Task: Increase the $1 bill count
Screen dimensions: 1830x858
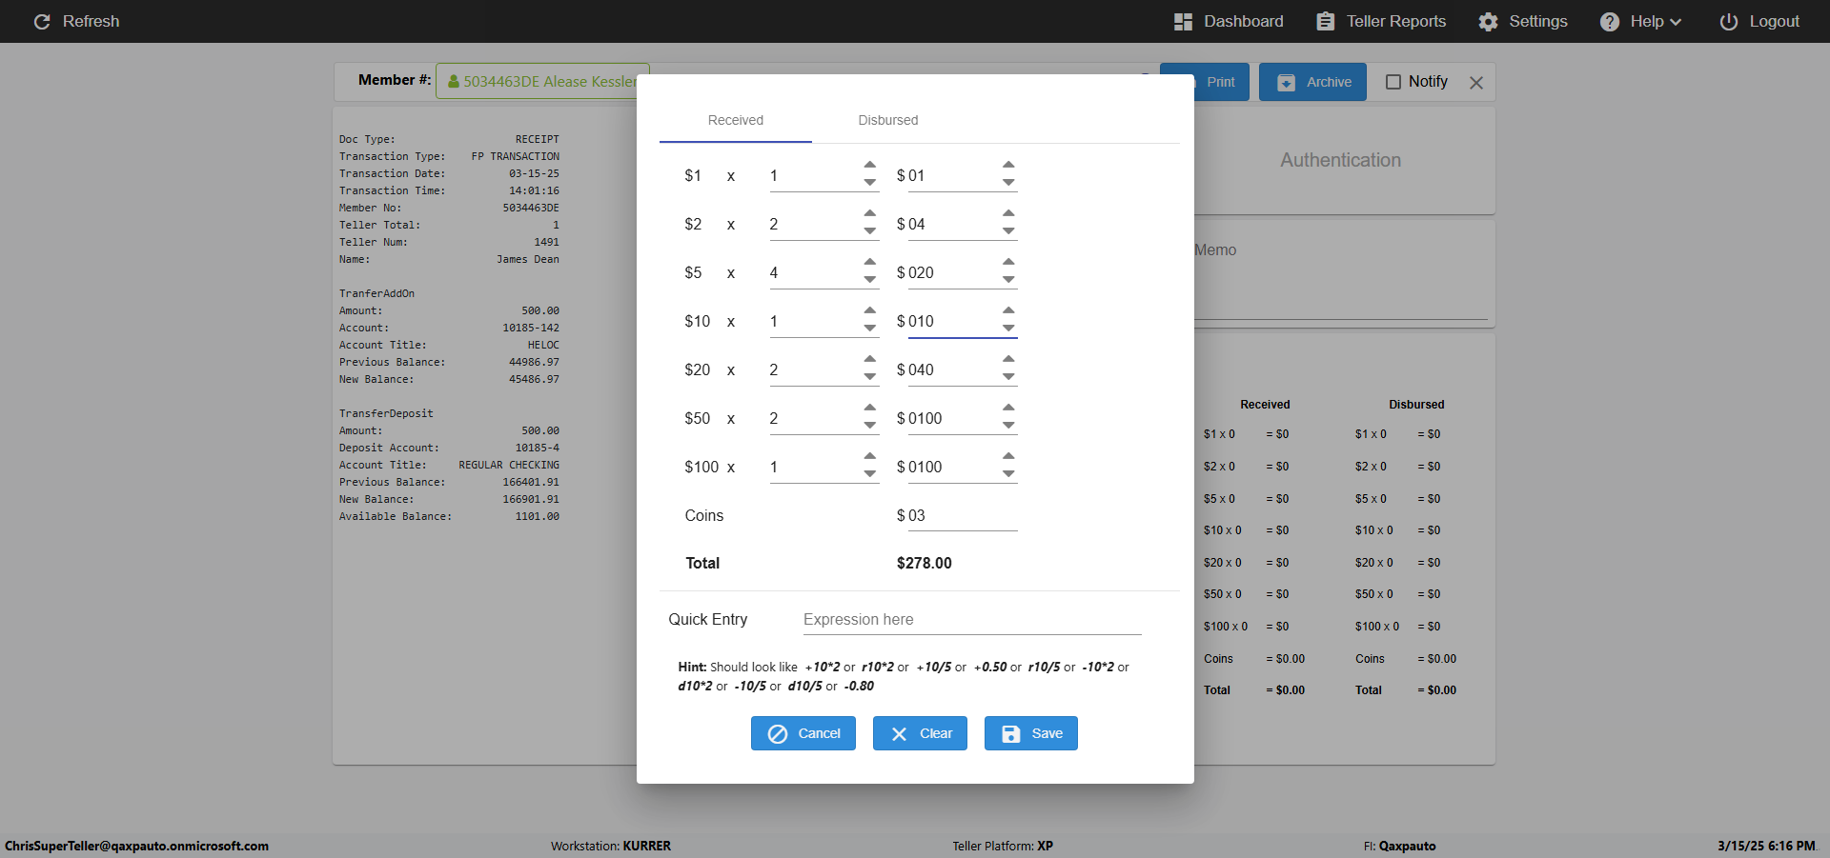Action: coord(870,165)
